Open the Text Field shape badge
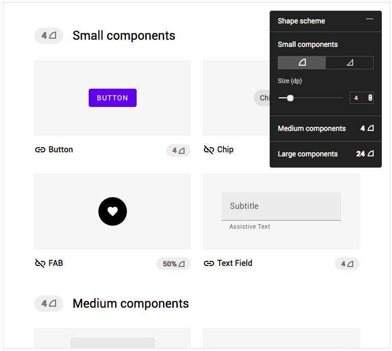This screenshot has width=392, height=351. coord(347,264)
